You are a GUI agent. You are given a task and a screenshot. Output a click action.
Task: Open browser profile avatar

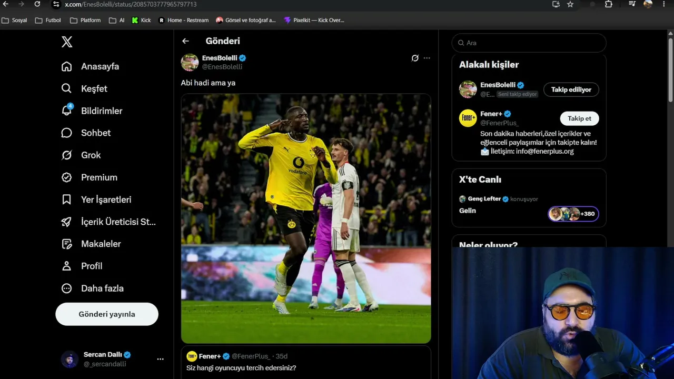click(x=648, y=4)
